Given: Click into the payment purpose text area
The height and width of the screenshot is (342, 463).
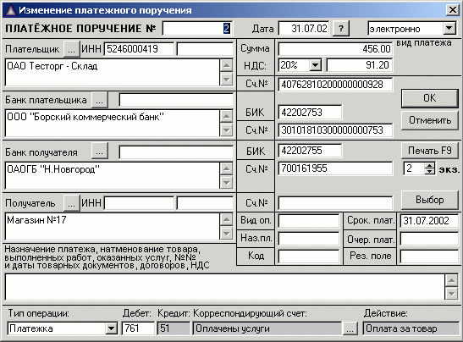Looking at the screenshot, I should click(225, 287).
